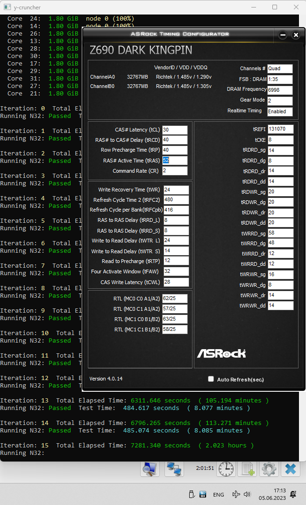Click the RAS# to CAS# Delay (tRCD) field
This screenshot has width=306, height=505.
pos(175,140)
